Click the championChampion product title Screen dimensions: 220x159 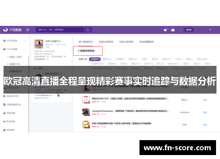tap(130, 111)
